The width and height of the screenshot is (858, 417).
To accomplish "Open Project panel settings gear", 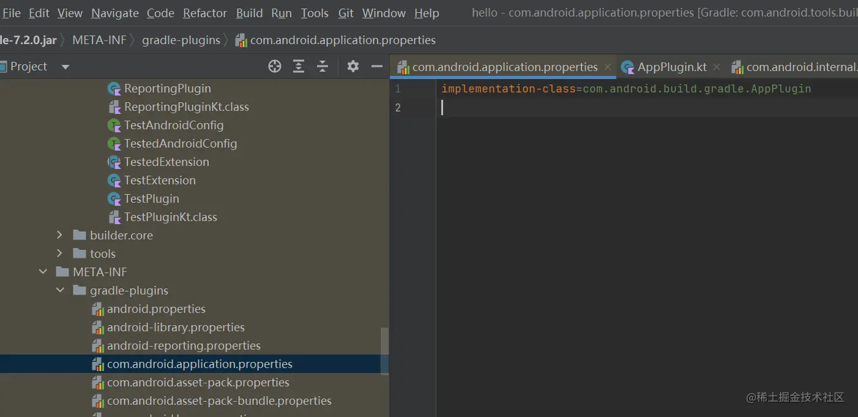I will [353, 67].
